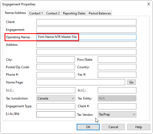Click the Operating Name field
Image resolution: width=153 pixels, height=134 pixels.
pos(86,37)
